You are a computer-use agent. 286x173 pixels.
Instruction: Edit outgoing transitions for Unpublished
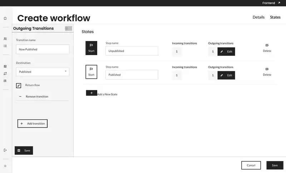226,52
